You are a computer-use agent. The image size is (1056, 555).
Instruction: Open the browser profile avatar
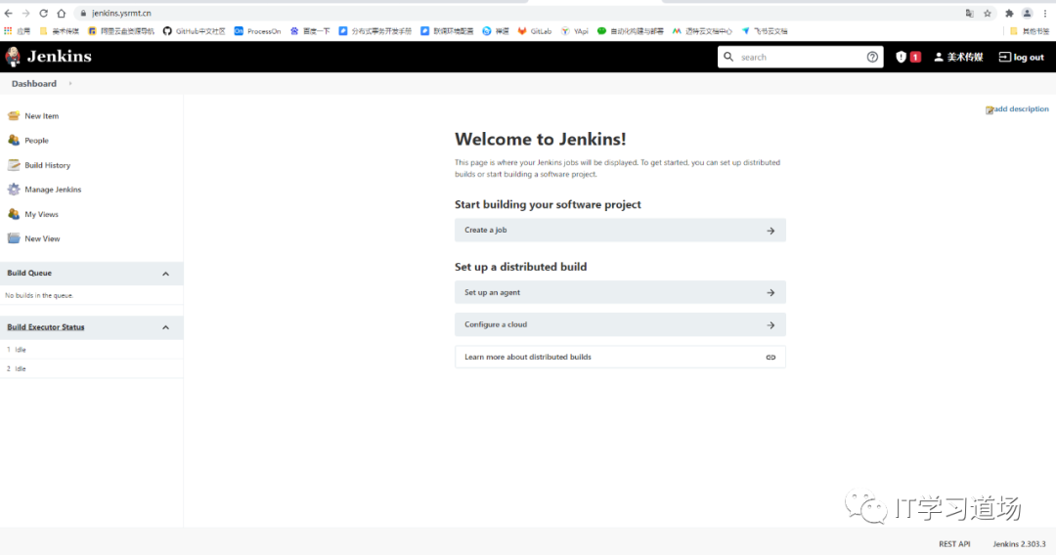(x=1027, y=14)
